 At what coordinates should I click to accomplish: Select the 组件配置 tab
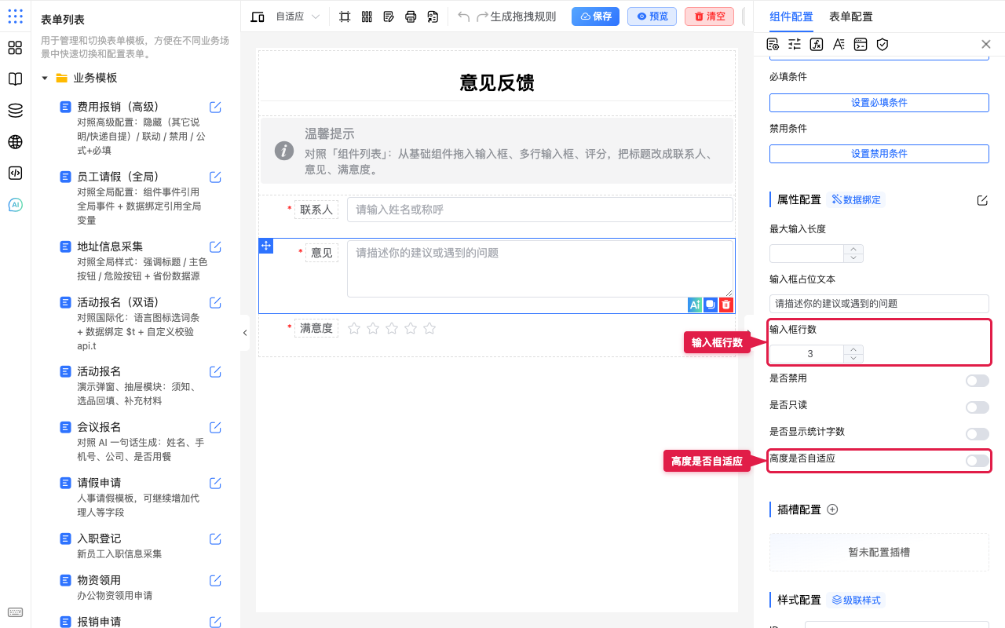(791, 16)
